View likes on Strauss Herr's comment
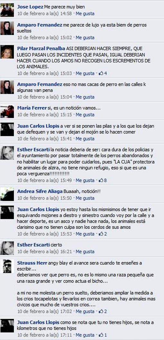The height and width of the screenshot is (340, 164). click(x=103, y=311)
